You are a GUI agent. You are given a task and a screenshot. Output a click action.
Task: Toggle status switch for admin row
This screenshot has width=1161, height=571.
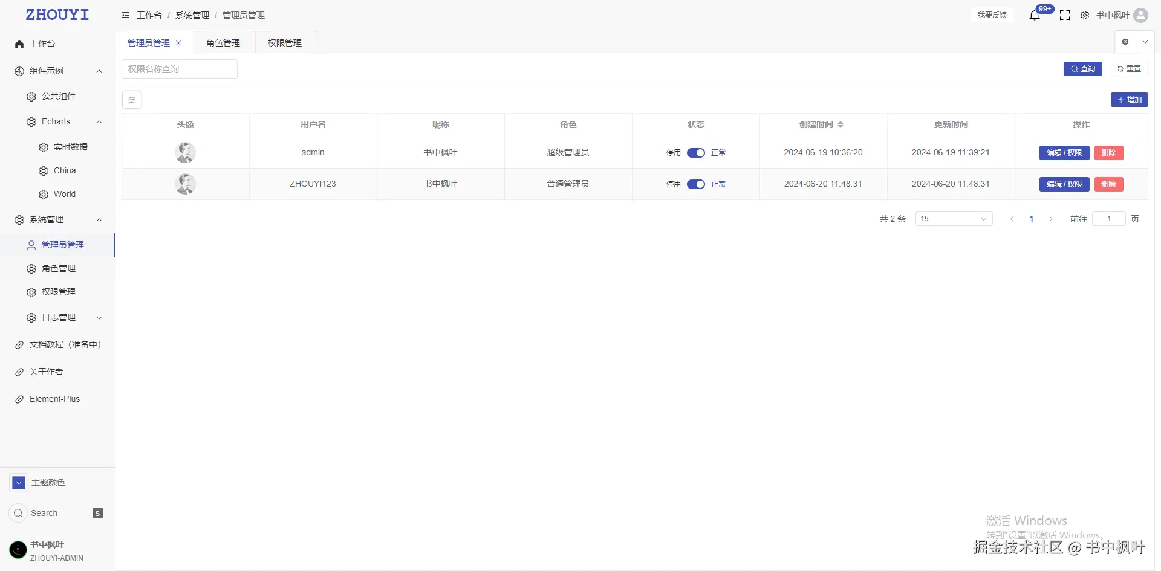(696, 153)
